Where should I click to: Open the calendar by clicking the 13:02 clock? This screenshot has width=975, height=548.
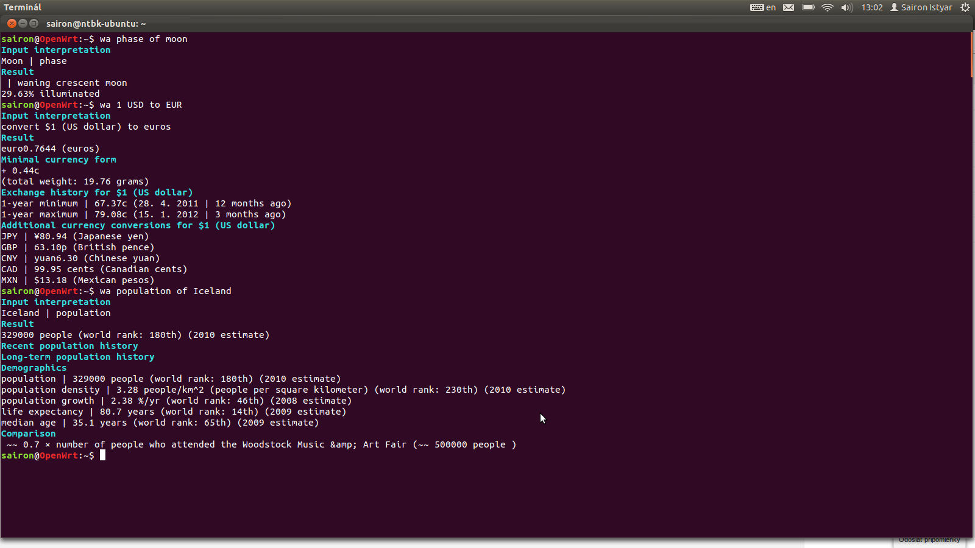pyautogui.click(x=872, y=7)
